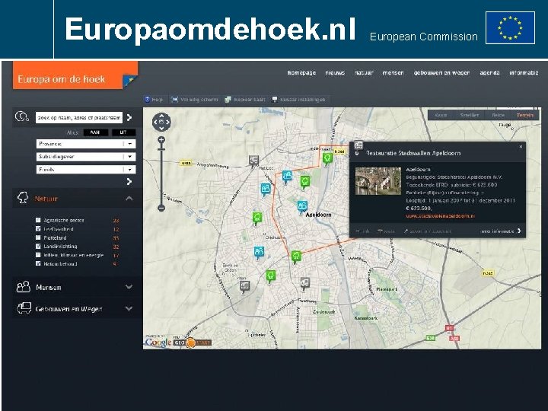Screen dimensions: 548x411
Task: Select green tree marker on orange route line bottom
Action: coord(296,256)
